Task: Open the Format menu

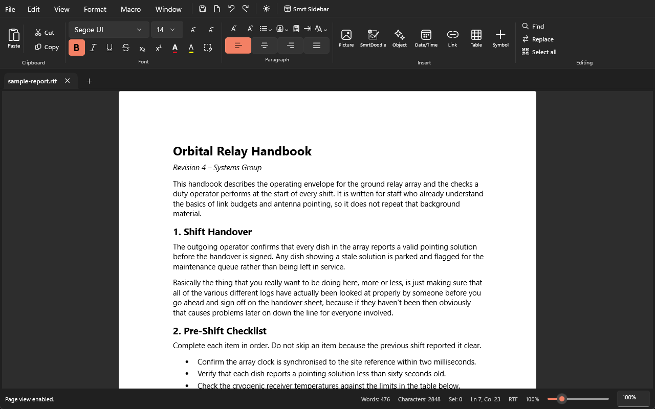Action: point(95,9)
